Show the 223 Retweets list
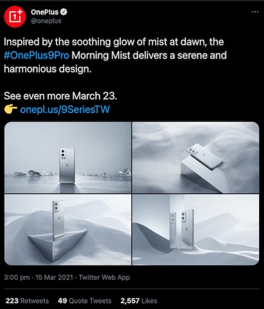 tap(27, 301)
